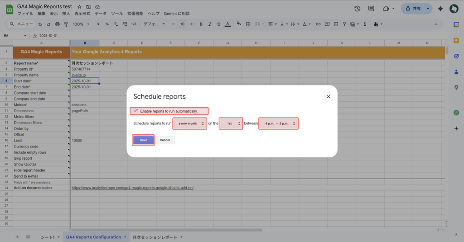Click the font size field
This screenshot has width=464, height=242.
pos(182,24)
